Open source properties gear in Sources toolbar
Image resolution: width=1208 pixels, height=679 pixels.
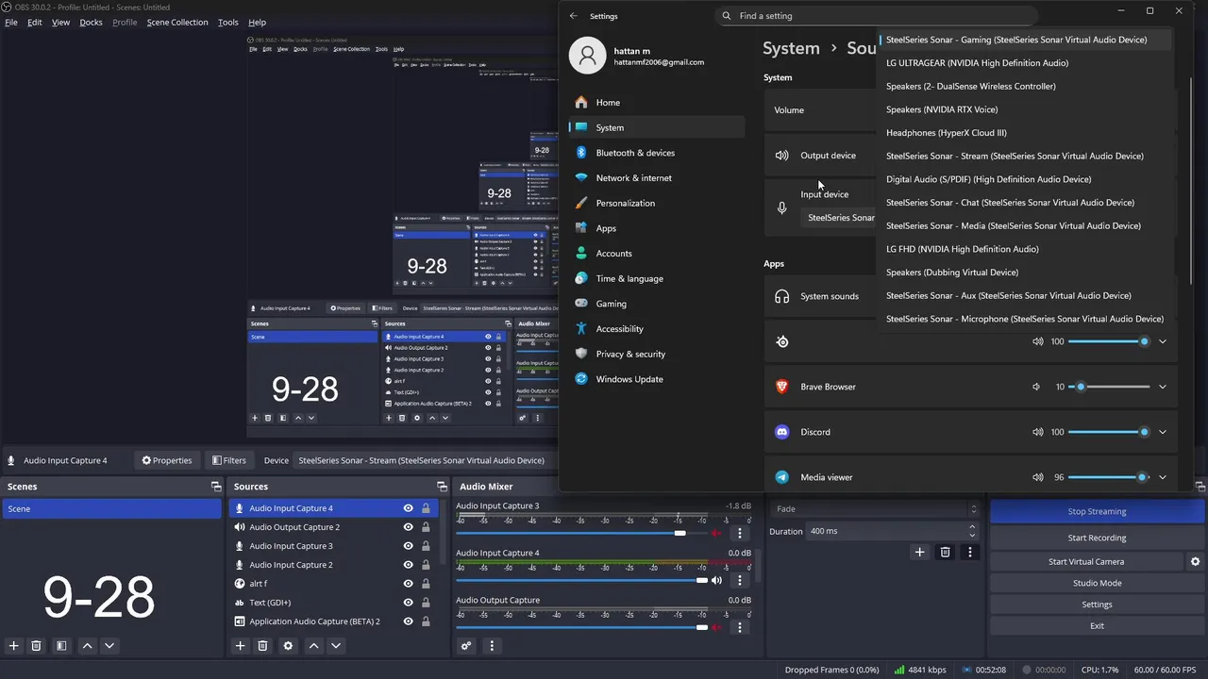click(289, 646)
